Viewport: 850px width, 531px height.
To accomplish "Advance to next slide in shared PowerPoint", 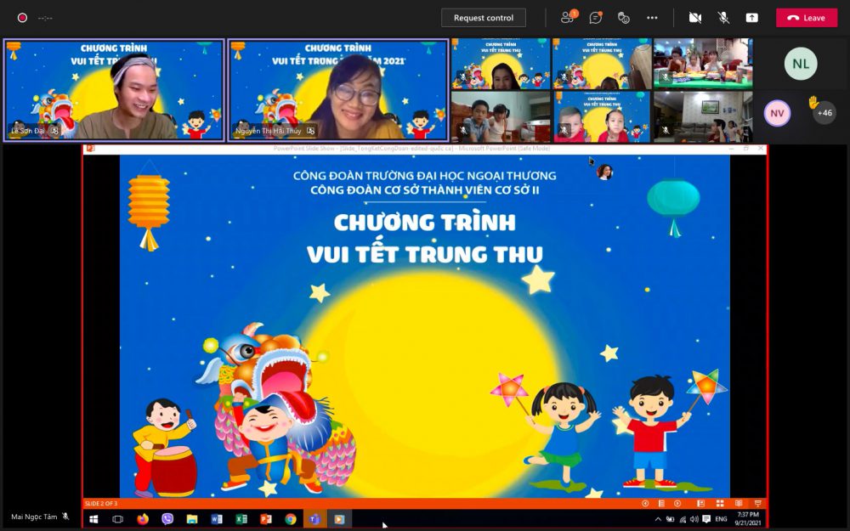I will (x=677, y=503).
